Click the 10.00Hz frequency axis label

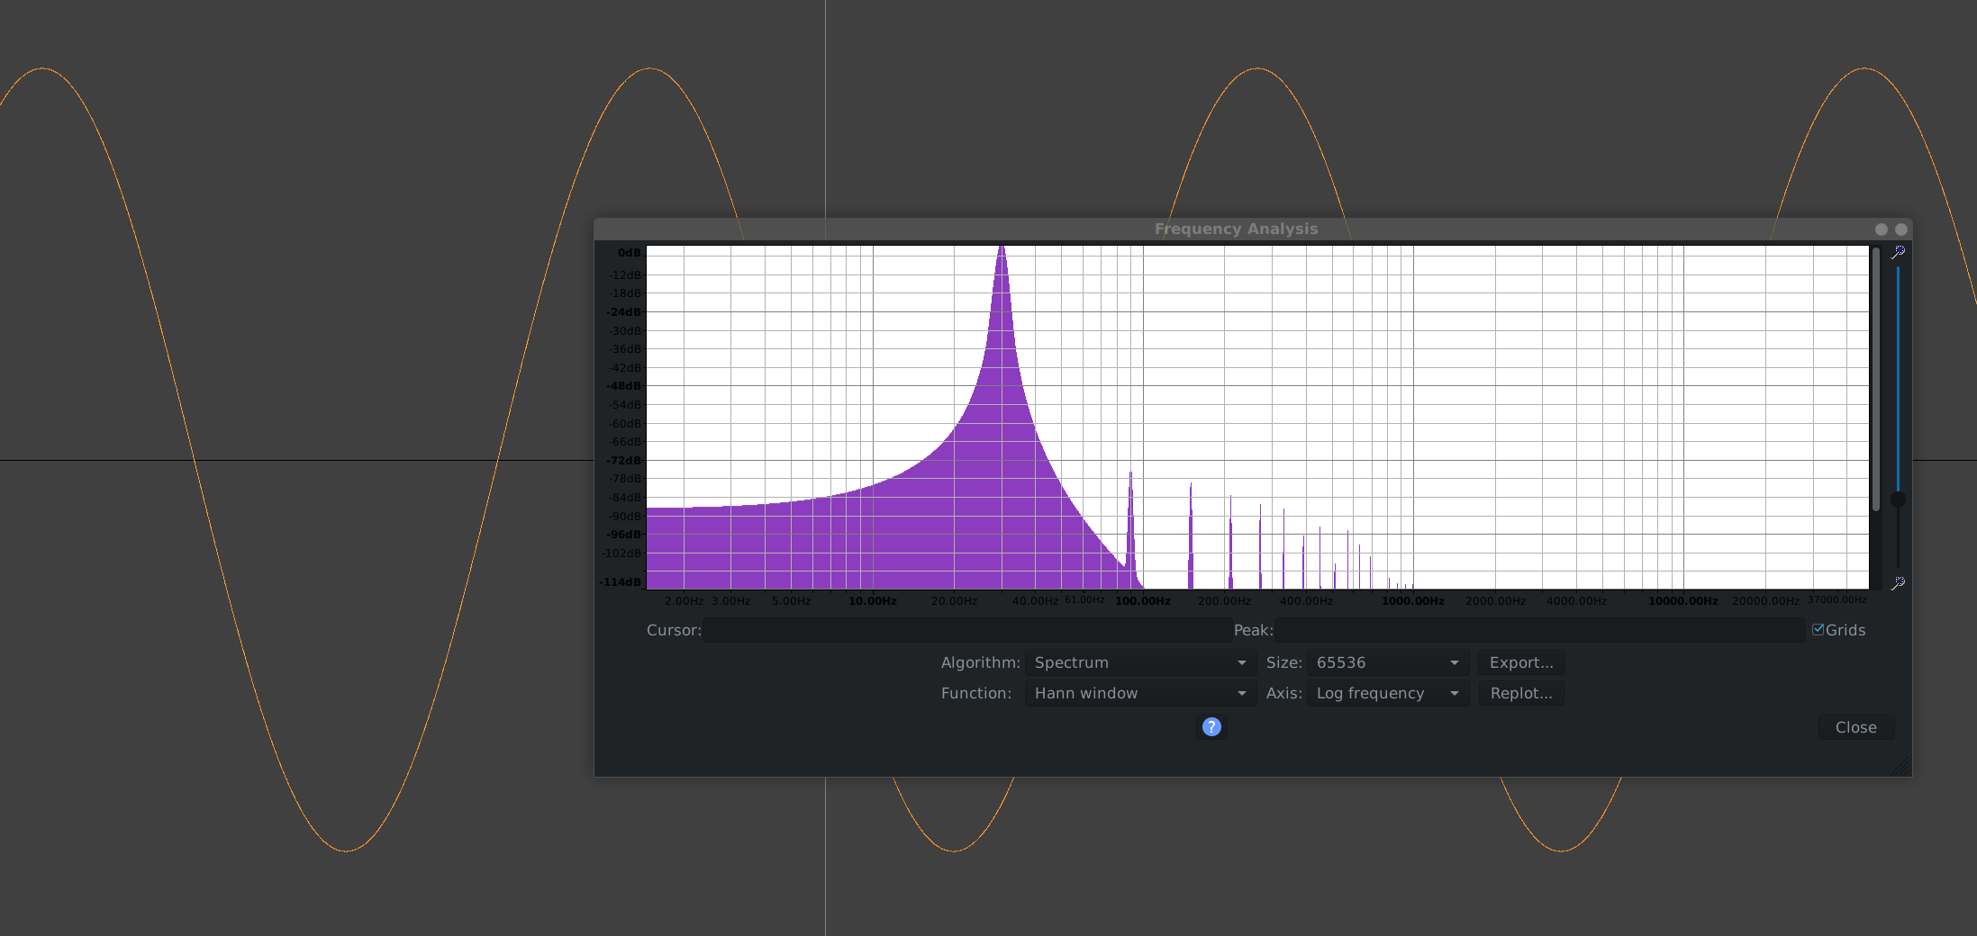pyautogui.click(x=873, y=600)
